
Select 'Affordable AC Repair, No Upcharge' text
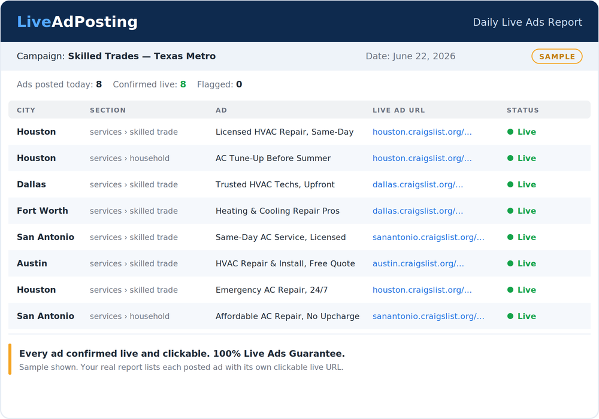pyautogui.click(x=288, y=316)
